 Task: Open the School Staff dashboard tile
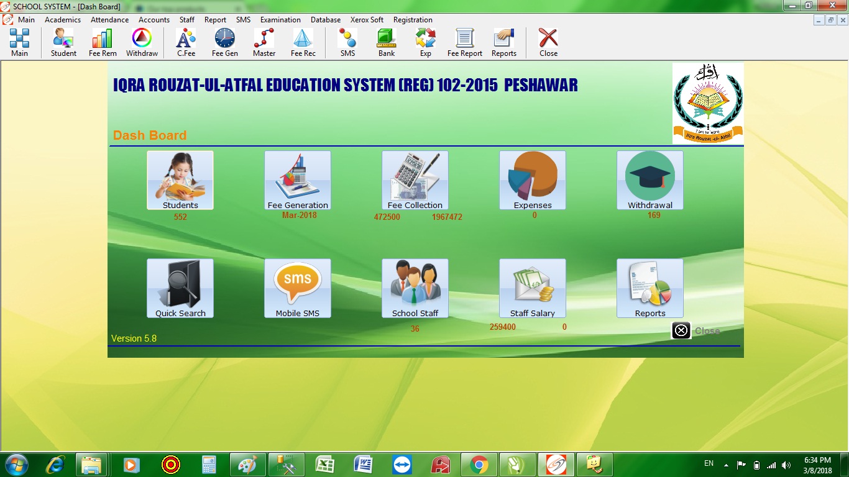pyautogui.click(x=415, y=288)
